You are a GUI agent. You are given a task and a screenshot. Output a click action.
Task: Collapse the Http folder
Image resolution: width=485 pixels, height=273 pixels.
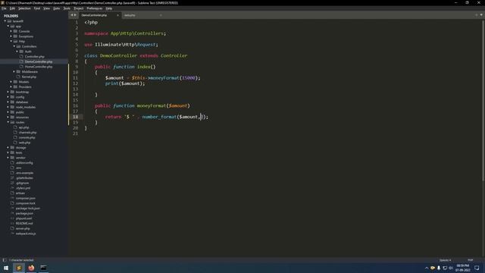click(11, 41)
